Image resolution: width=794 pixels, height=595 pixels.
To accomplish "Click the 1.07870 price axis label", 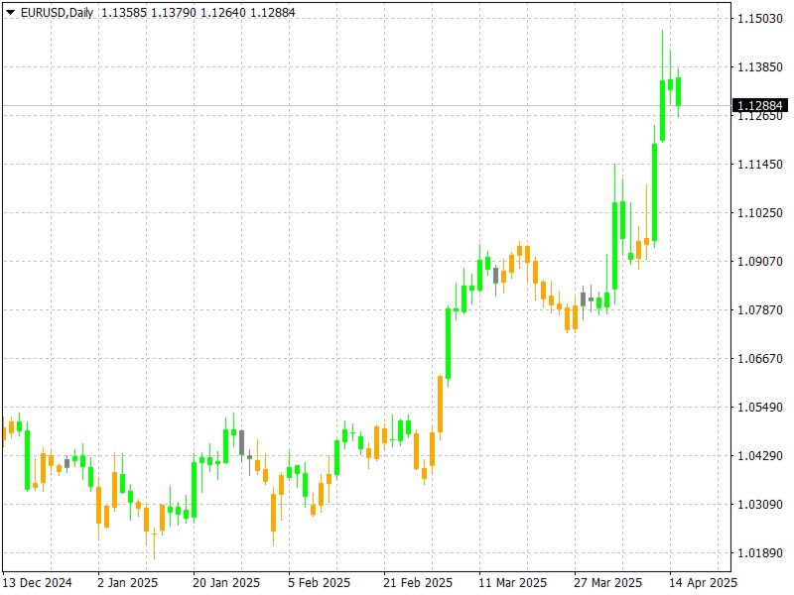I will point(760,310).
